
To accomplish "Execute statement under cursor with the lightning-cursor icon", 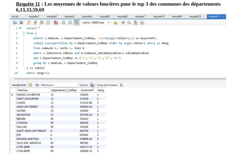I will [x=35, y=22].
